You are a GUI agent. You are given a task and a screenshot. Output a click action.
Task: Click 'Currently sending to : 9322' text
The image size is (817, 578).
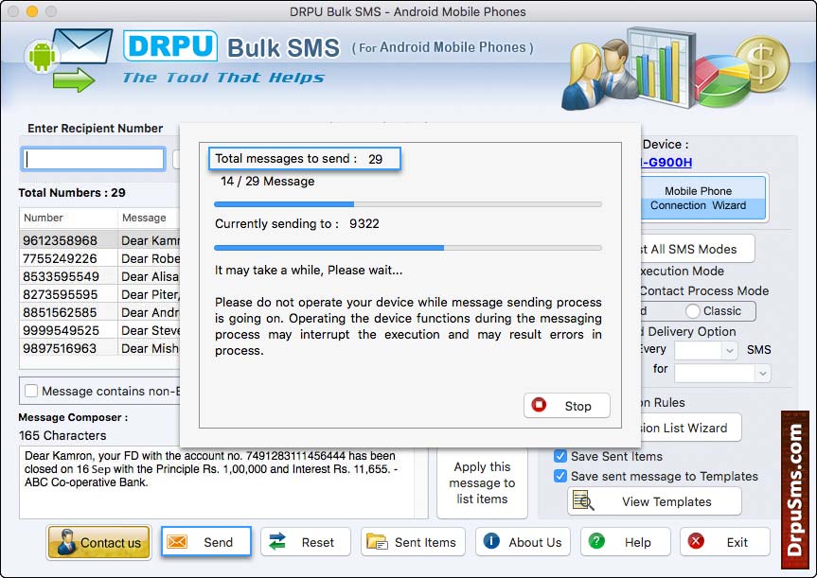click(297, 224)
